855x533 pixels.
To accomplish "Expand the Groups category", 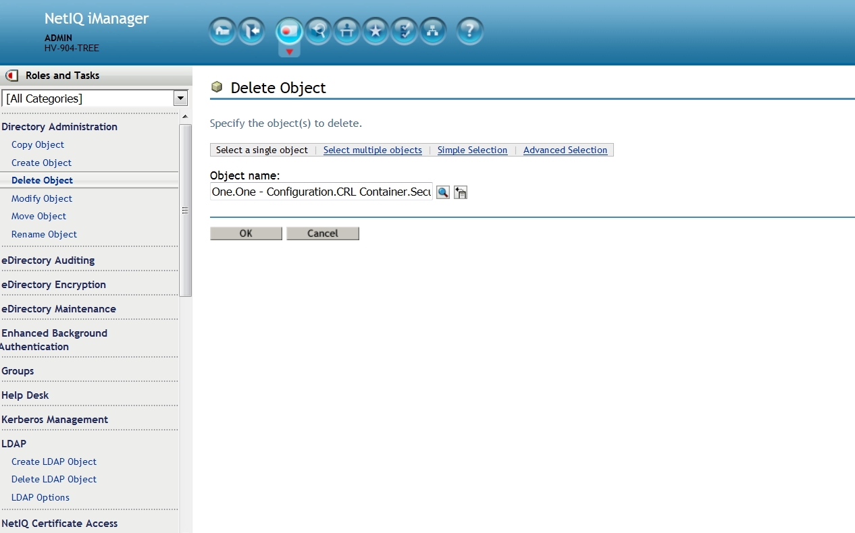I will pos(18,371).
